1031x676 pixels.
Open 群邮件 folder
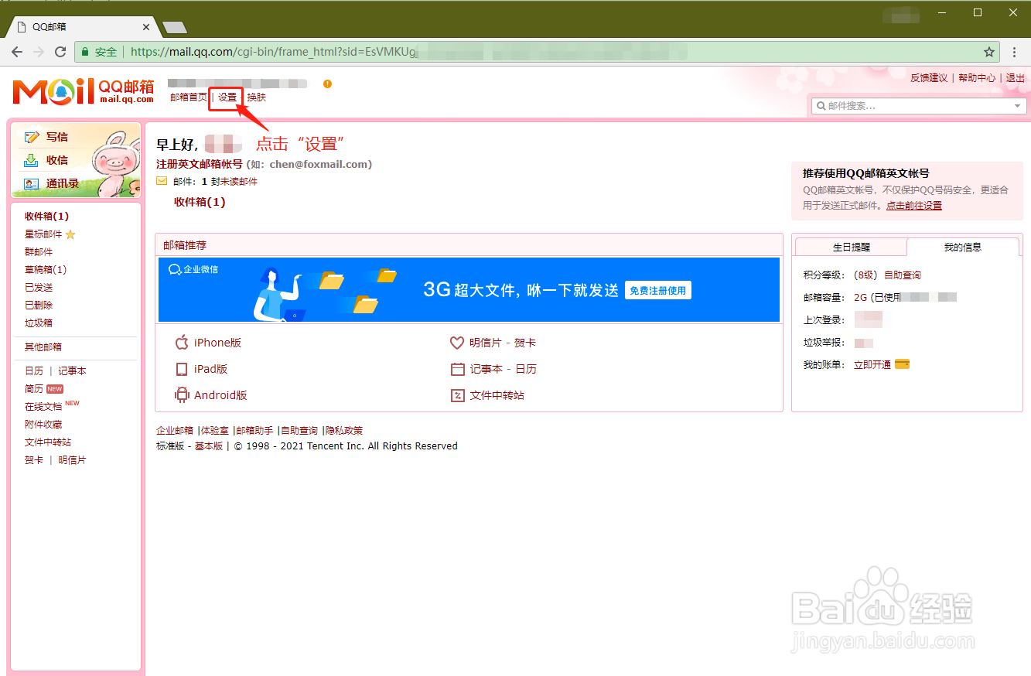(39, 252)
